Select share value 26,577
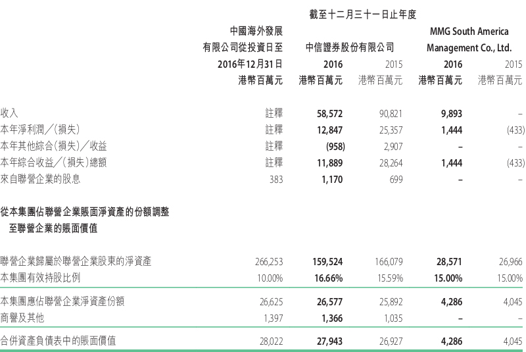The image size is (526, 352). (330, 302)
